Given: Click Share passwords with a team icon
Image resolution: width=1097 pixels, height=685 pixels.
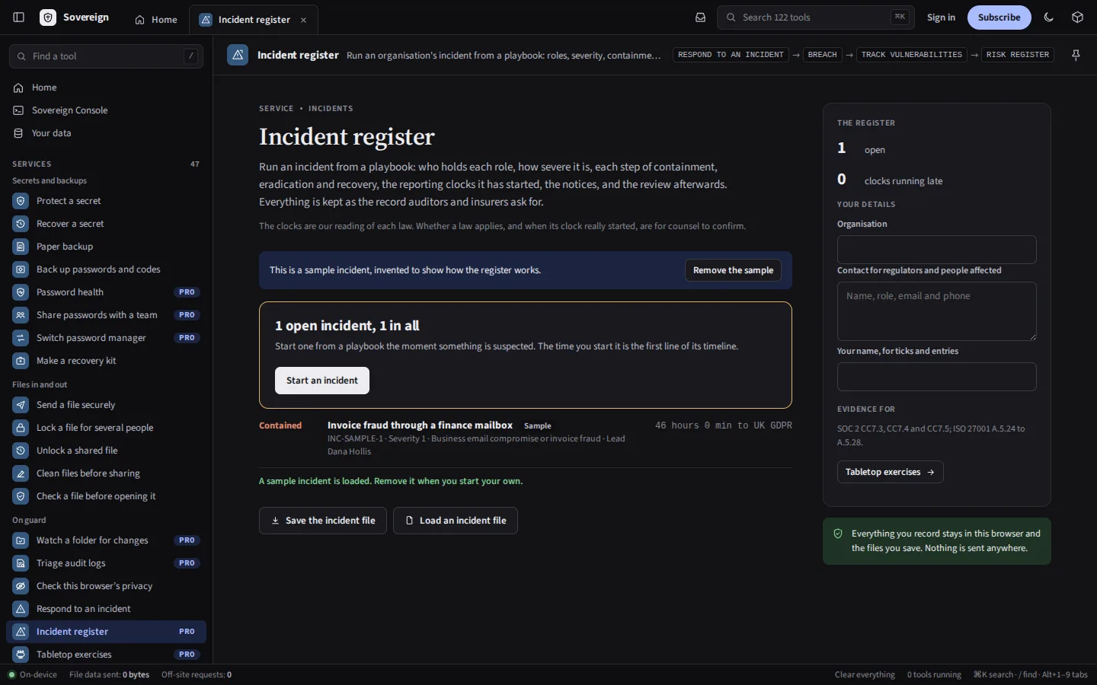Looking at the screenshot, I should 21,315.
